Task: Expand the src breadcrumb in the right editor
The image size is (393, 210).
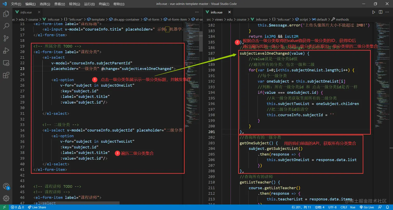Action: click(x=209, y=19)
